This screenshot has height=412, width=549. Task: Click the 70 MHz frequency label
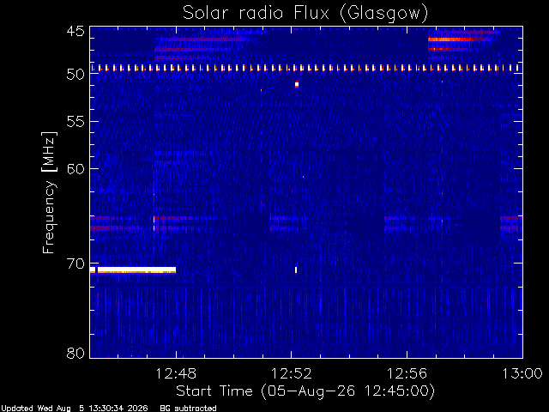pos(75,264)
